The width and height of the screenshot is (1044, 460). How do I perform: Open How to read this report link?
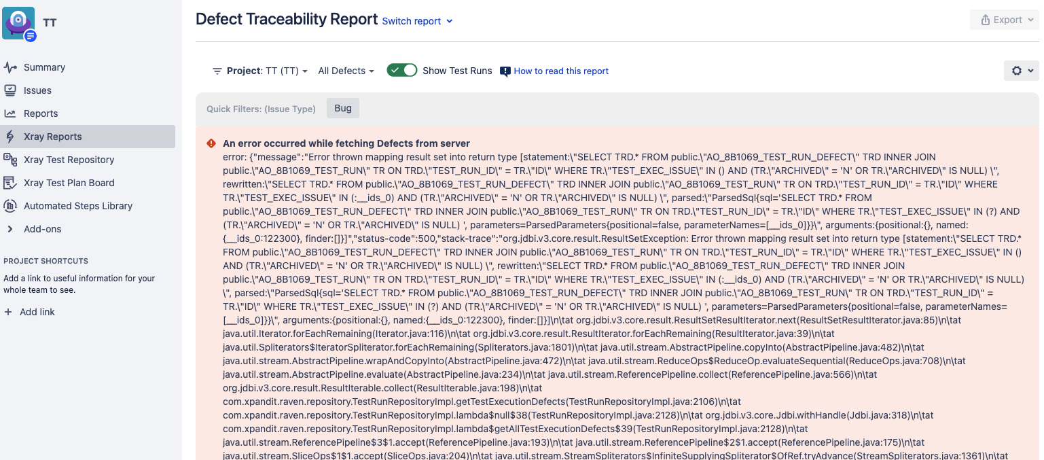(x=560, y=71)
